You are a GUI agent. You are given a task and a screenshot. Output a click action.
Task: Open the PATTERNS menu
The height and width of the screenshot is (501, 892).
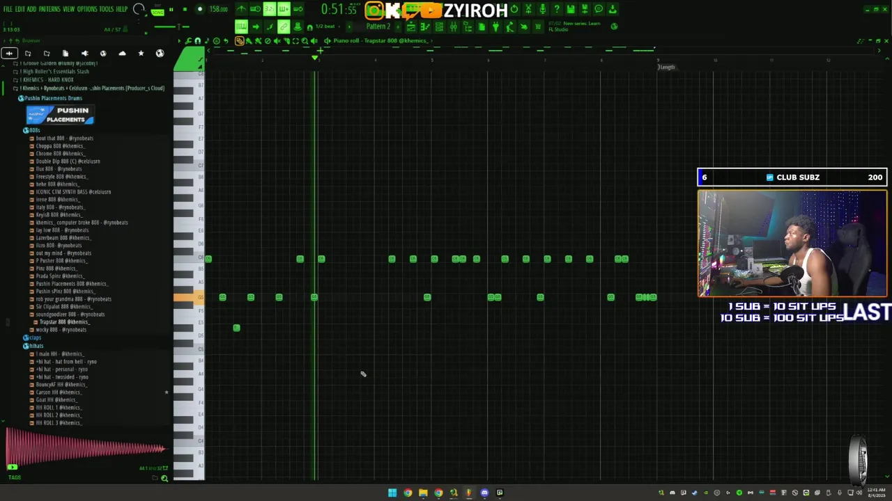tap(49, 9)
